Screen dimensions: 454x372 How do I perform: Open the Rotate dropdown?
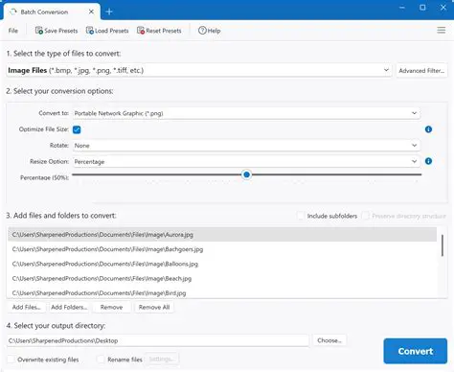tap(246, 146)
